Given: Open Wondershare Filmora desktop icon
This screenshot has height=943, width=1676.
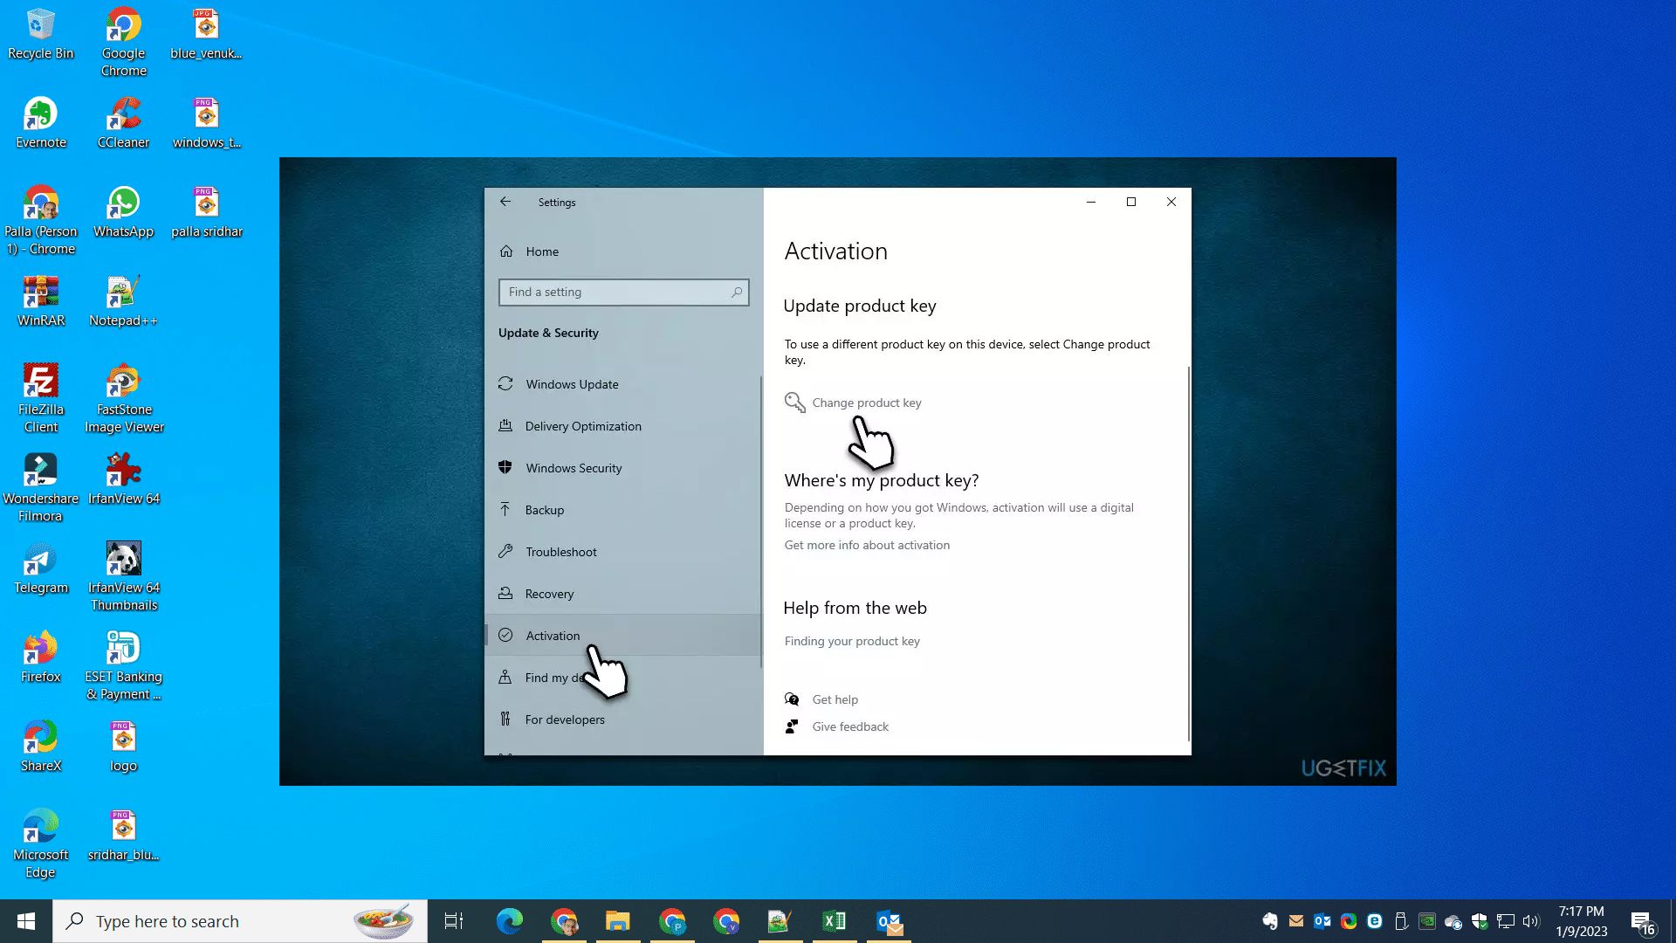Looking at the screenshot, I should [40, 487].
